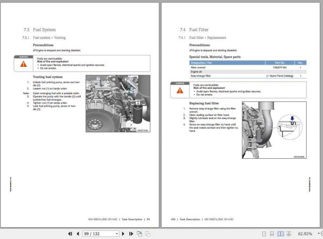Image resolution: width=323 pixels, height=239 pixels.
Task: Open the zoom level dropdown arrow
Action: (x=319, y=234)
